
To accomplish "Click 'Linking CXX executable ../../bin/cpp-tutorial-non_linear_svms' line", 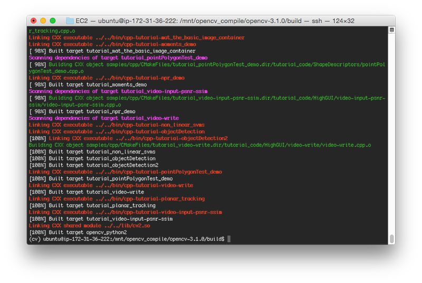I will (117, 125).
